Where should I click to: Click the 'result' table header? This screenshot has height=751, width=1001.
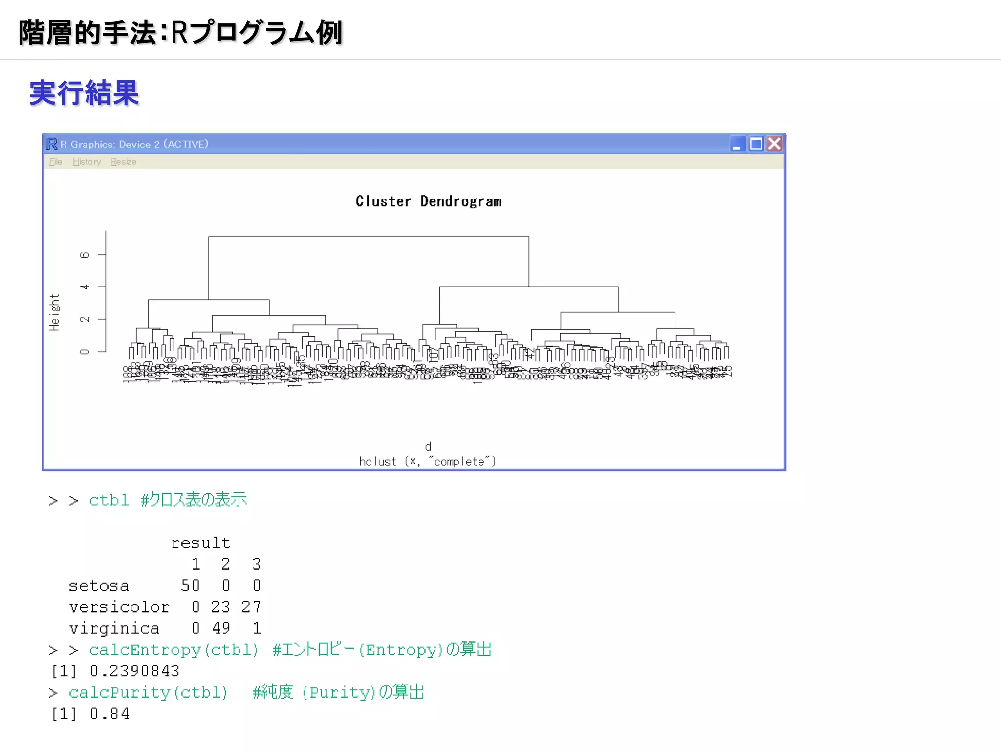coord(201,543)
